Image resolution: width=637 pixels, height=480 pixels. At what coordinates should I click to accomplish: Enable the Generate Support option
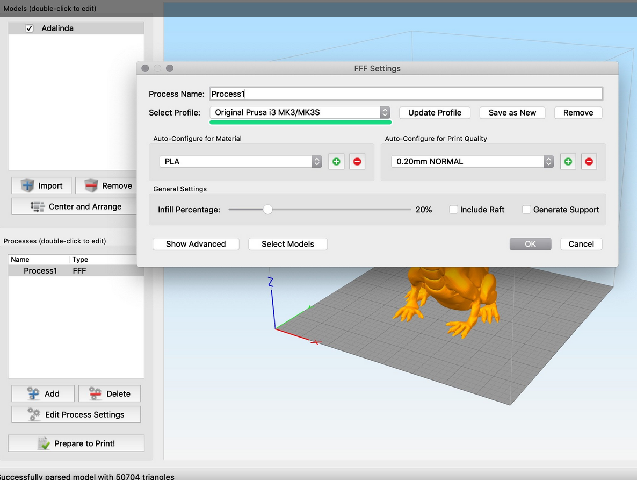coord(526,210)
